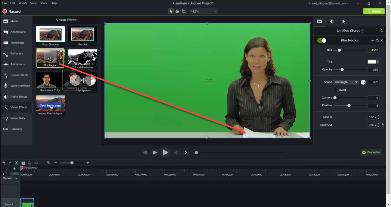Open the canvas zoom 44.3% dropdown

click(x=204, y=11)
